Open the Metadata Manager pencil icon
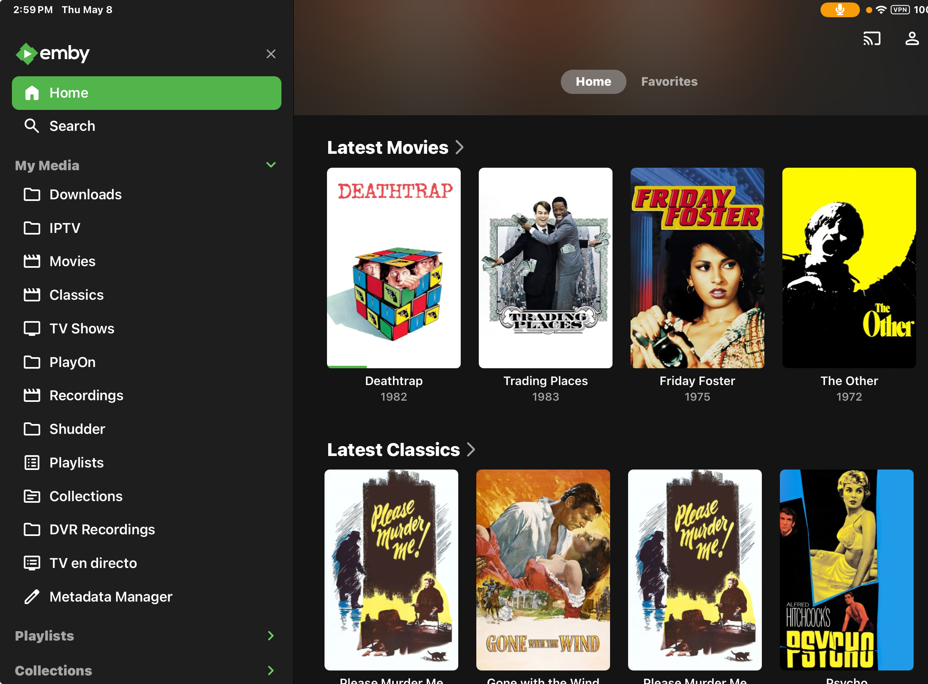 point(32,597)
